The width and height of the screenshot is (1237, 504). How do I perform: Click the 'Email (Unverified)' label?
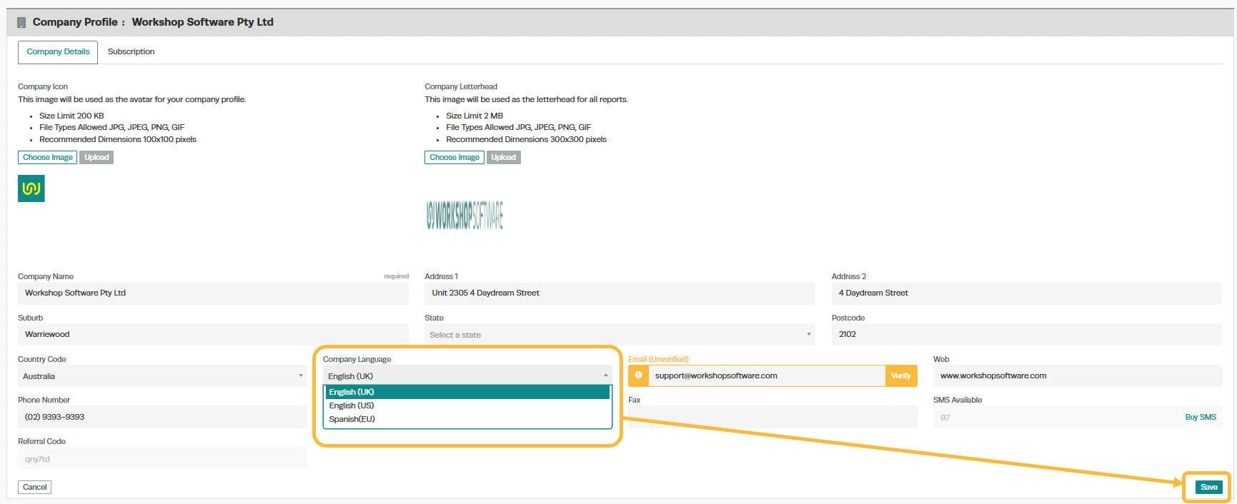pyautogui.click(x=658, y=359)
